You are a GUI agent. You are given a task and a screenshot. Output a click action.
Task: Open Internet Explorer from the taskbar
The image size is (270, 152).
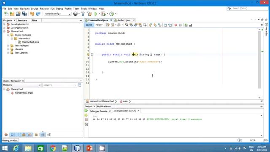pos(16,148)
